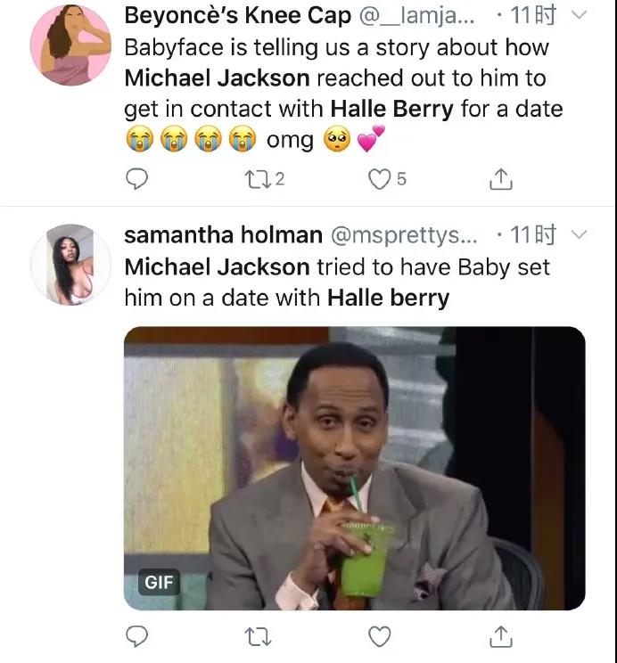The width and height of the screenshot is (617, 663).
Task: Expand options chevron on Beyoncè's Knee Cap tweet
Action: click(x=578, y=15)
